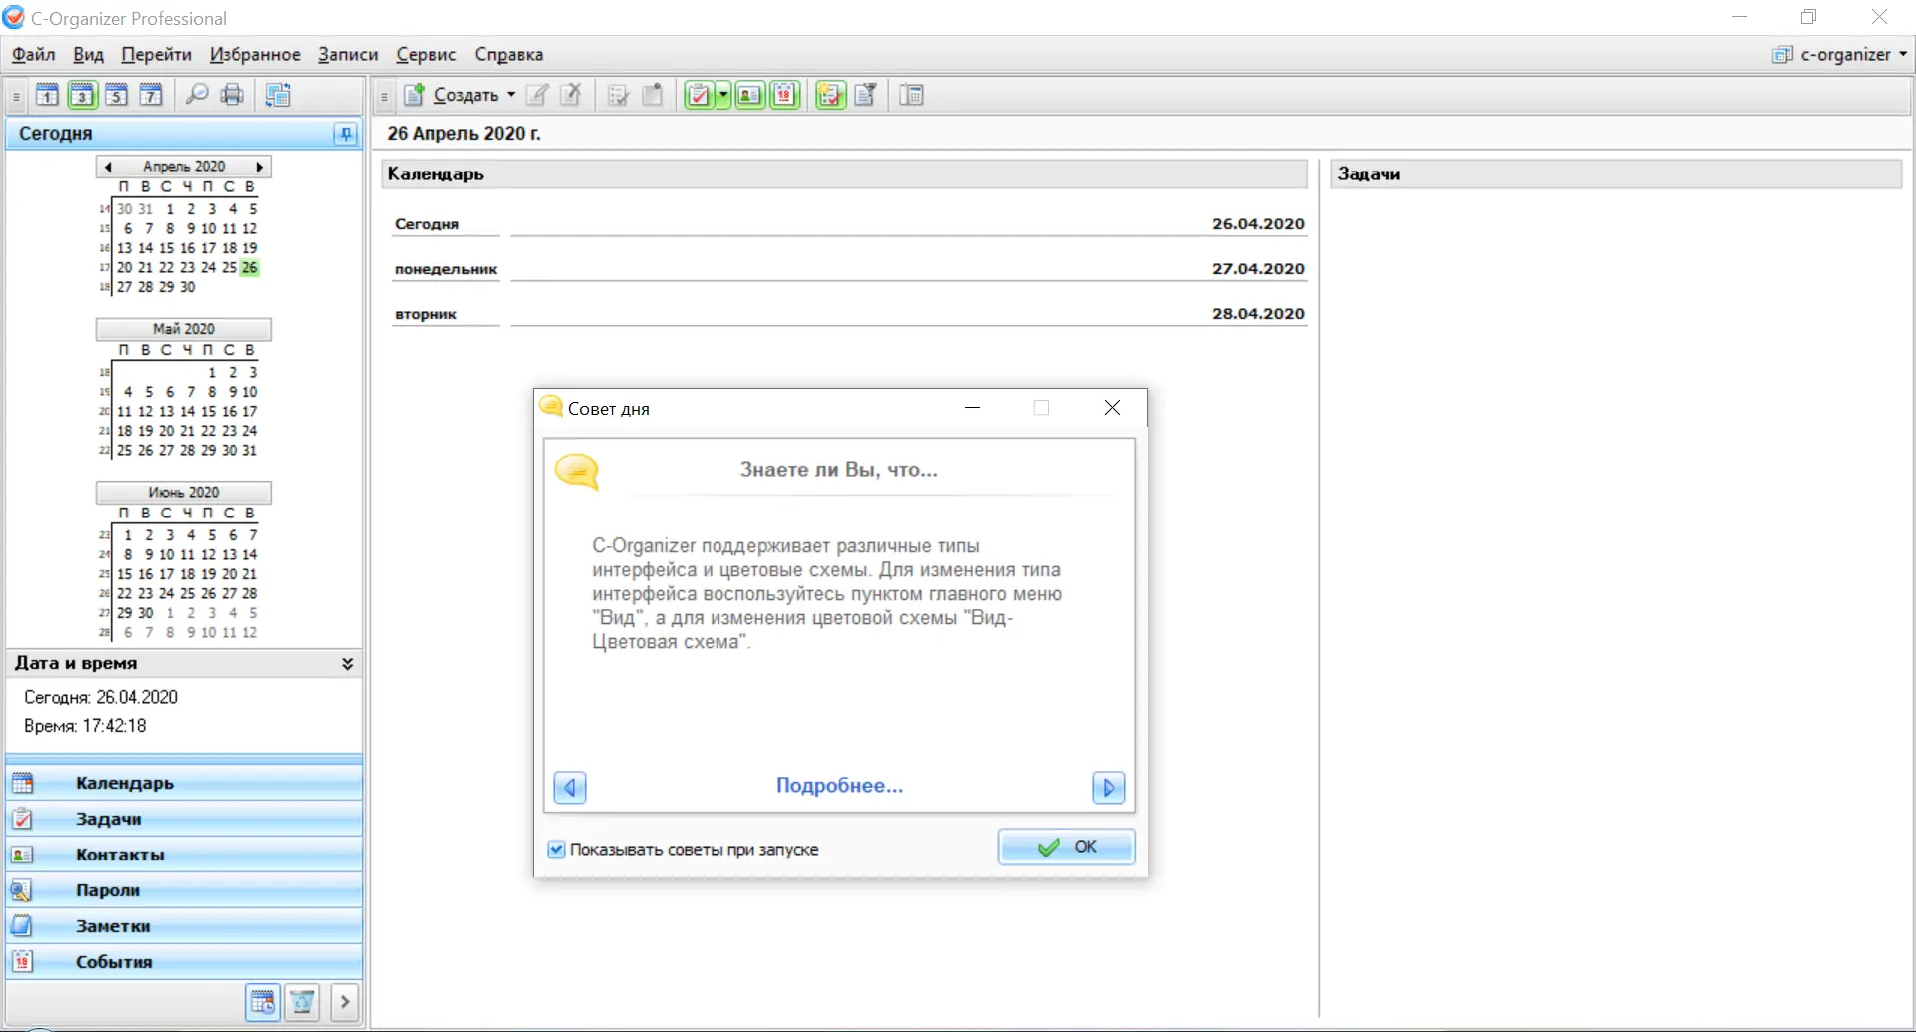Image resolution: width=1916 pixels, height=1032 pixels.
Task: Select April 26 in mini calendar
Action: [249, 267]
